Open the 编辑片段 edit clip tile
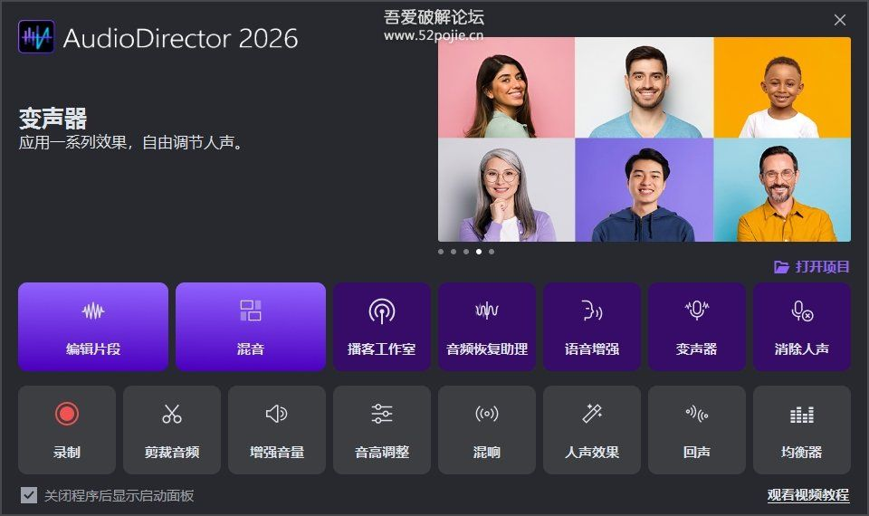This screenshot has width=869, height=516. pyautogui.click(x=93, y=327)
